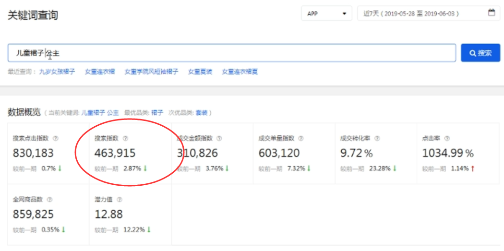Viewport: 504px width, 251px height.
Task: Select recent query 女童夏装
Action: coord(200,72)
